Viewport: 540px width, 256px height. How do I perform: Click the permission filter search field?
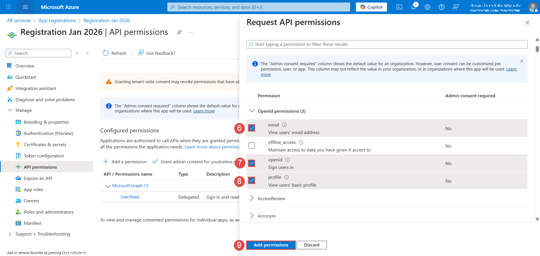387,44
